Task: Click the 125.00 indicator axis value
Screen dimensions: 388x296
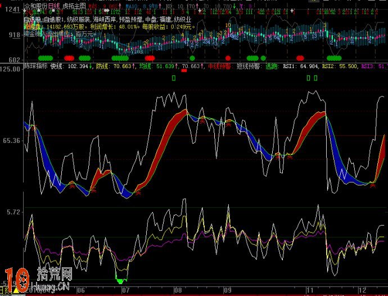Action: click(x=10, y=69)
